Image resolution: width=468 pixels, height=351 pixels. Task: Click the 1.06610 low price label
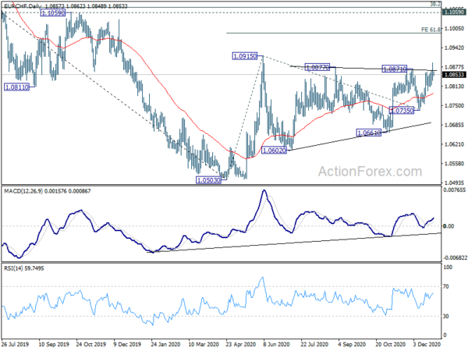point(369,133)
